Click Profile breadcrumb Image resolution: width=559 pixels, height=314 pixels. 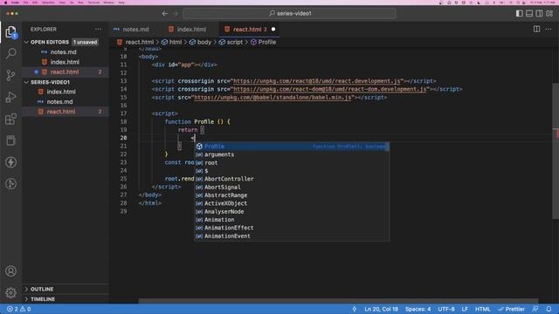pos(267,42)
